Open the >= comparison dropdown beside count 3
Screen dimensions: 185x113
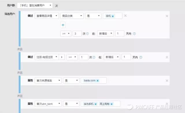pyautogui.click(x=66, y=34)
